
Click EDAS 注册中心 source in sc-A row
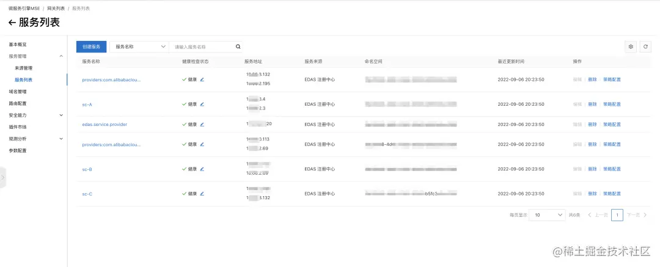pos(320,104)
